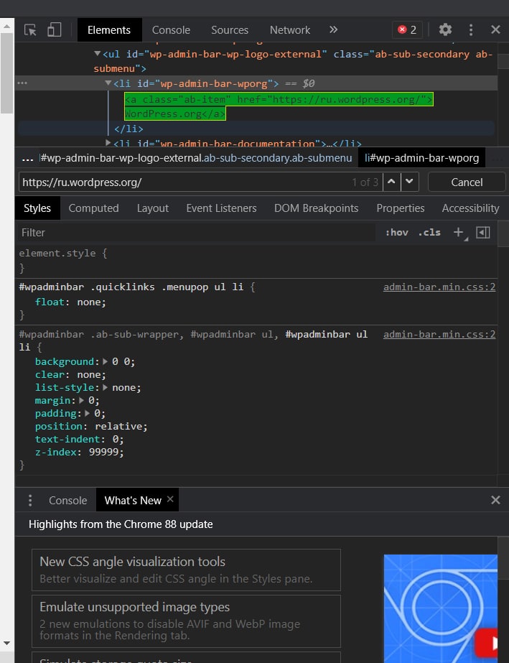The height and width of the screenshot is (663, 509).
Task: Open the Properties tab
Action: coord(401,208)
